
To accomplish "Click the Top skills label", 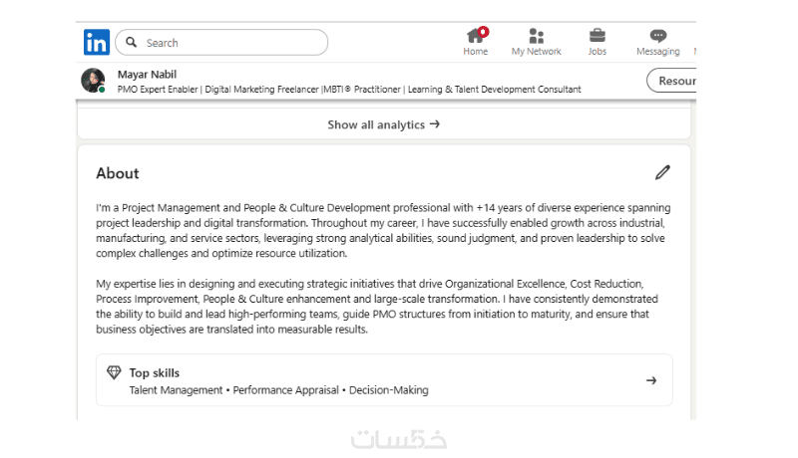I will (x=155, y=373).
